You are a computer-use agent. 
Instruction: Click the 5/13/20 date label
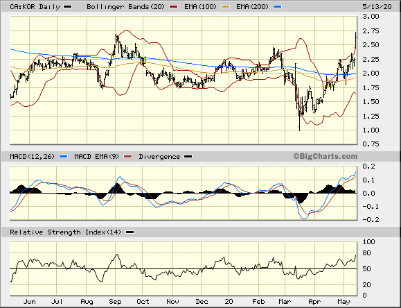tap(377, 7)
